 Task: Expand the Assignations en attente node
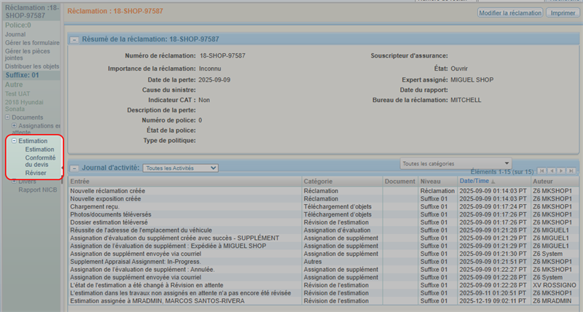point(14,126)
